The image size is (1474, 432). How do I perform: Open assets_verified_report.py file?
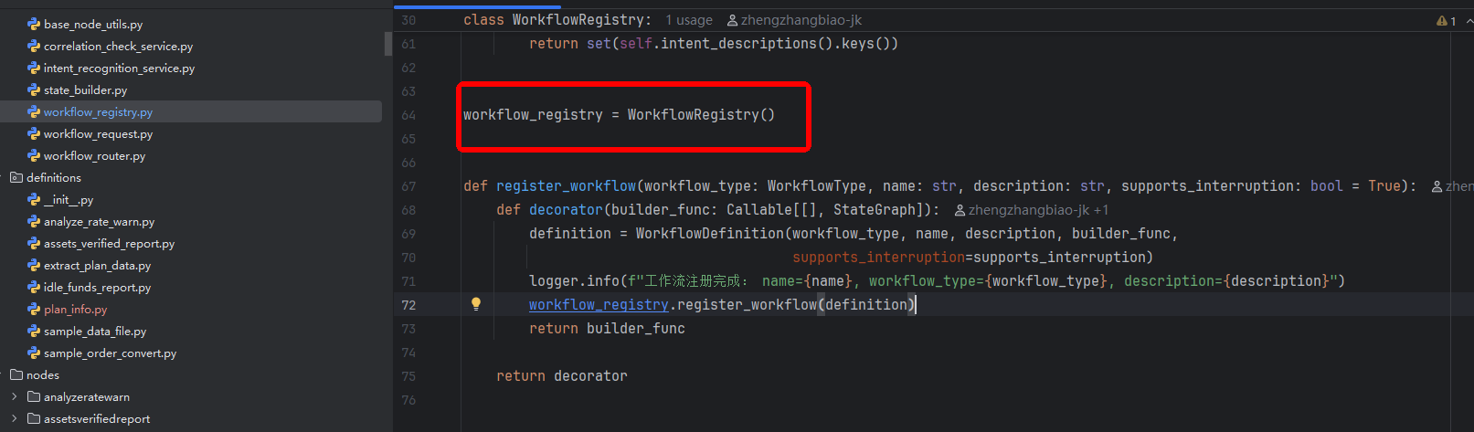tap(109, 244)
